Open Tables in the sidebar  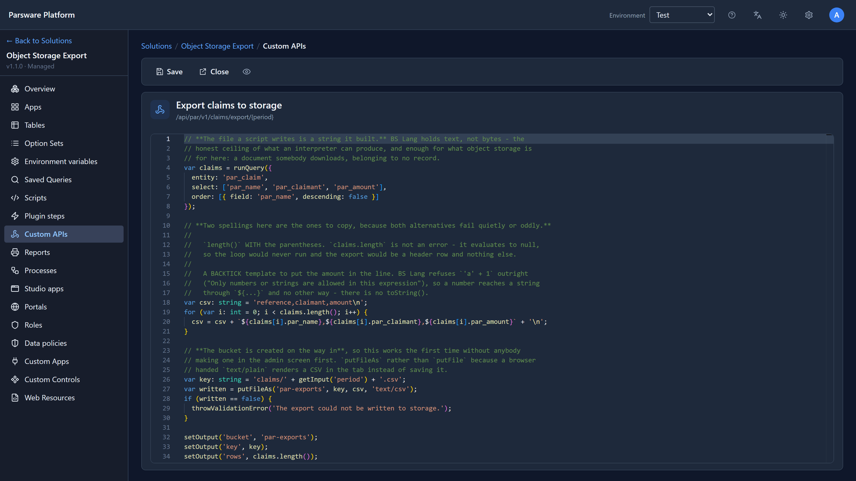(64, 125)
